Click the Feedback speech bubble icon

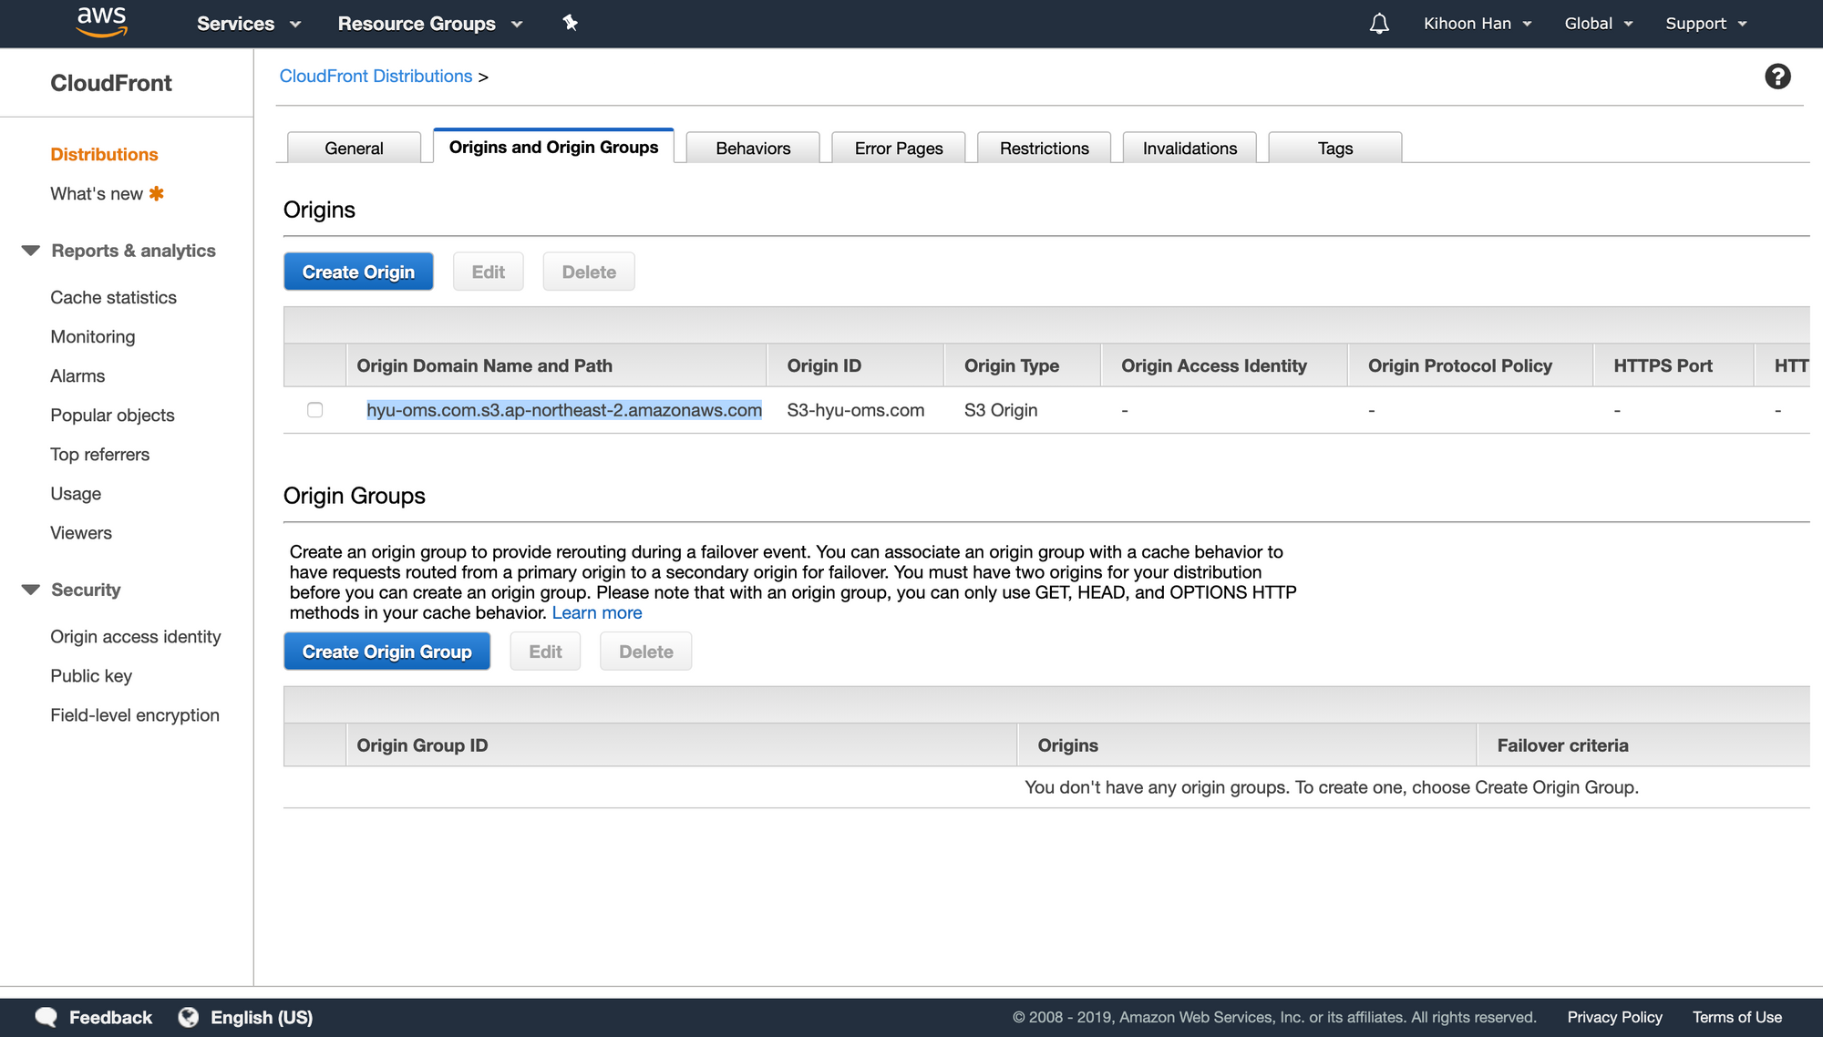point(46,1017)
